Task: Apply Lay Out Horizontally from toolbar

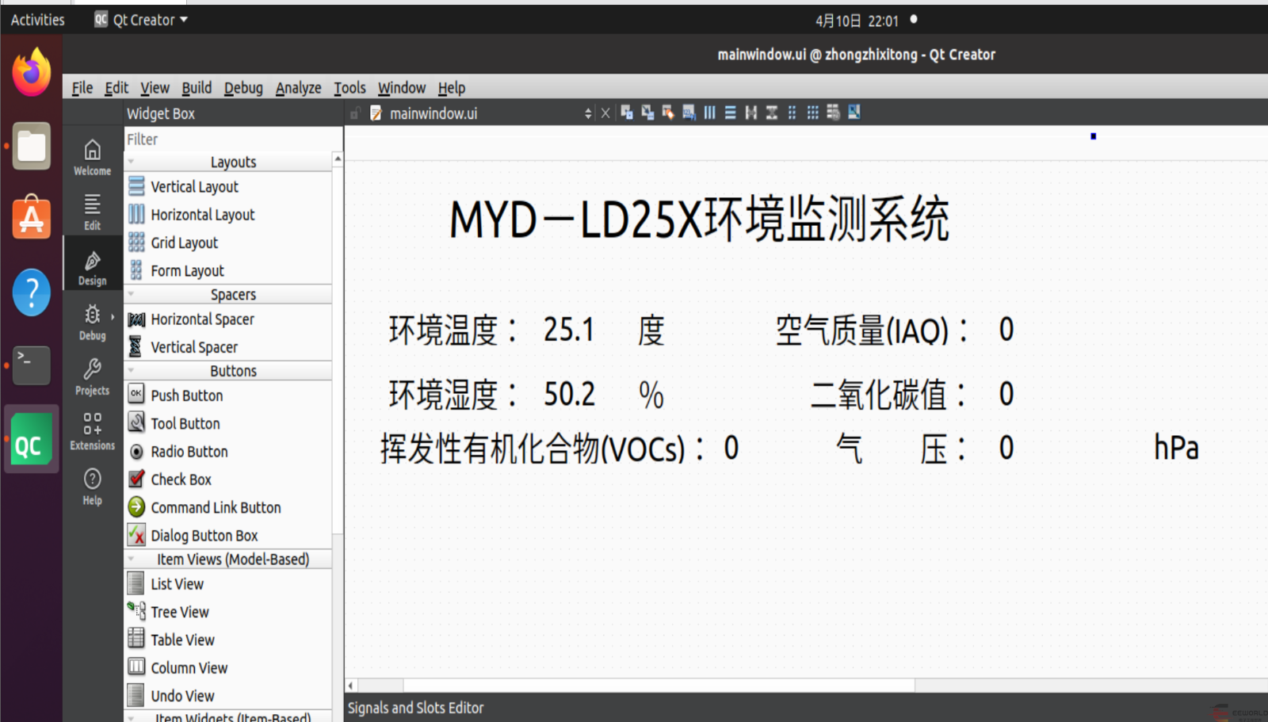Action: click(709, 113)
